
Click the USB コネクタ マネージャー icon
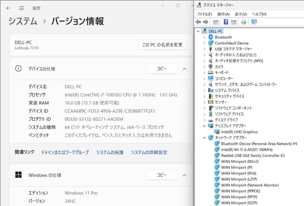(210, 49)
